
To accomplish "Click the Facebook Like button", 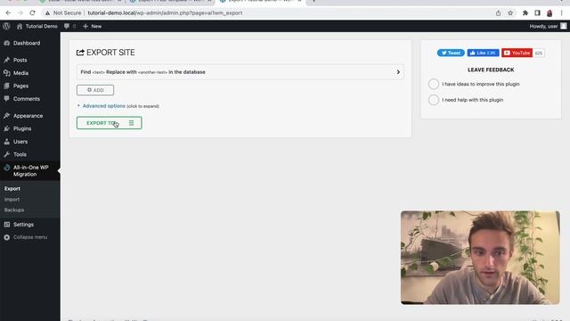I will point(483,53).
